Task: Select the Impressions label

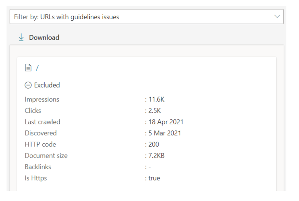Action: click(42, 100)
